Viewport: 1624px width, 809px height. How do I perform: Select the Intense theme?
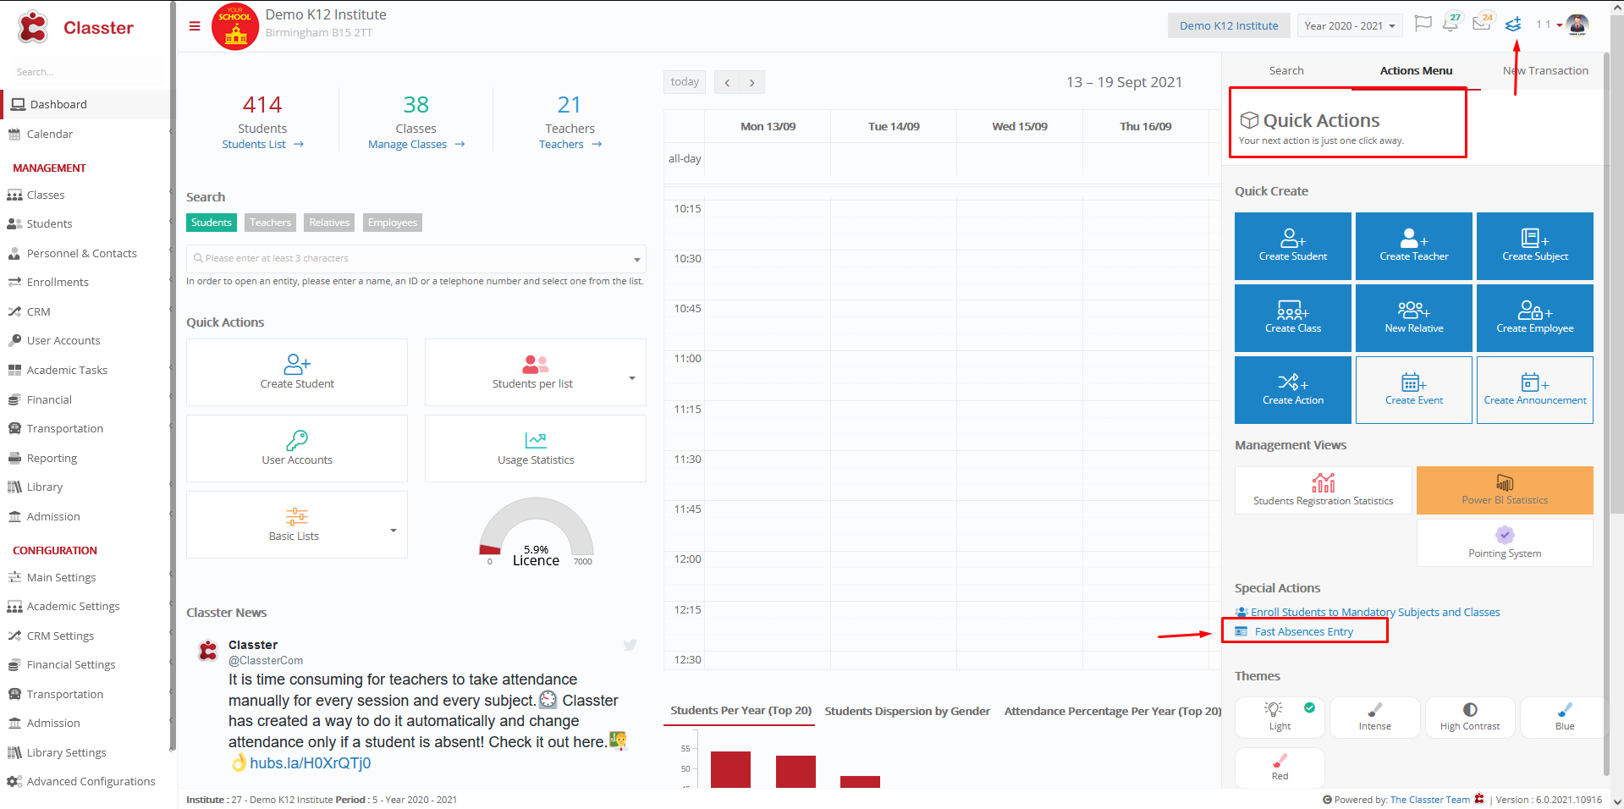point(1374,717)
